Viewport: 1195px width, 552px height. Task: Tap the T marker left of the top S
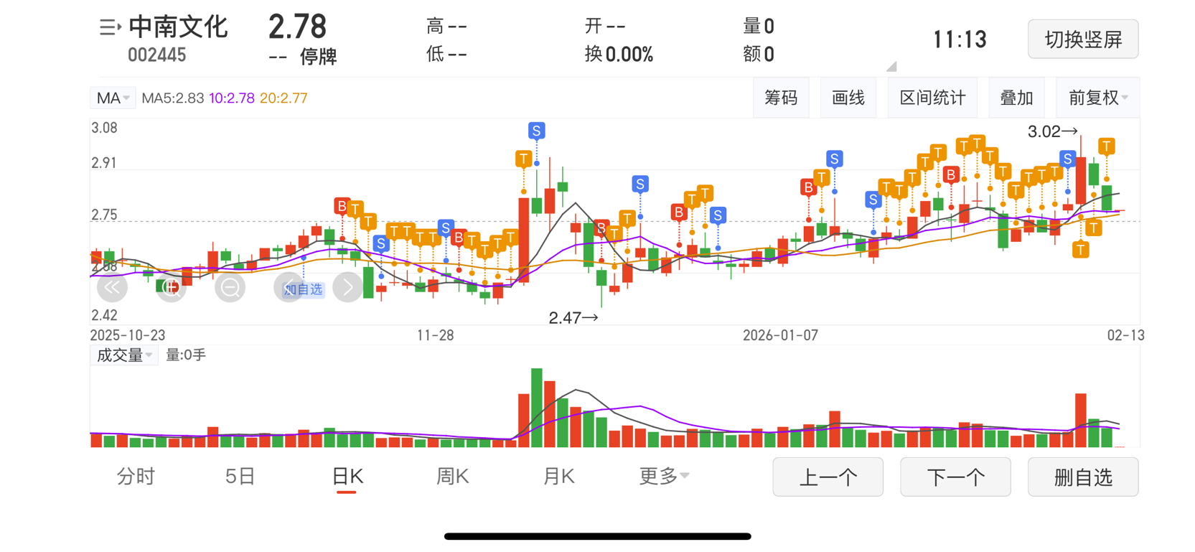[523, 159]
